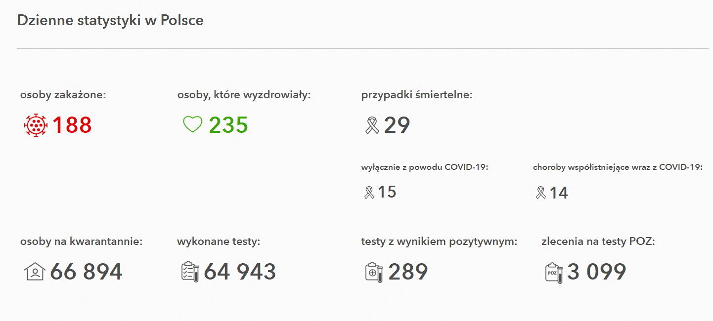
Task: Click the small ribbon icon beside 14
Action: pyautogui.click(x=541, y=193)
